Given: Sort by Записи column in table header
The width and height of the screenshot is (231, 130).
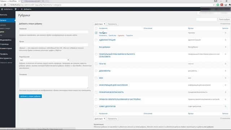Looking at the screenshot, I should coord(225,28).
